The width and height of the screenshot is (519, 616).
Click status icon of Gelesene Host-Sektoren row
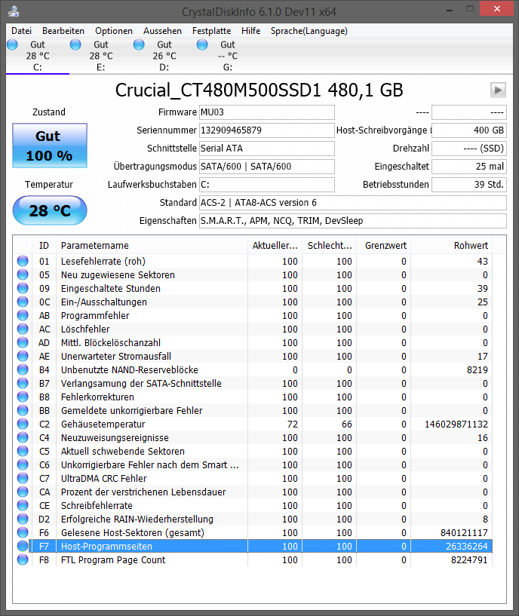coord(23,532)
